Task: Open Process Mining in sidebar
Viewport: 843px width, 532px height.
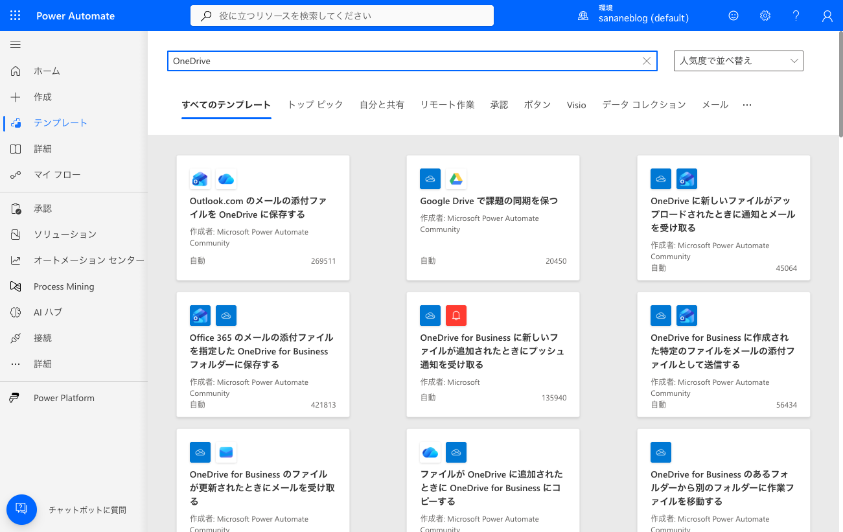Action: (x=73, y=286)
